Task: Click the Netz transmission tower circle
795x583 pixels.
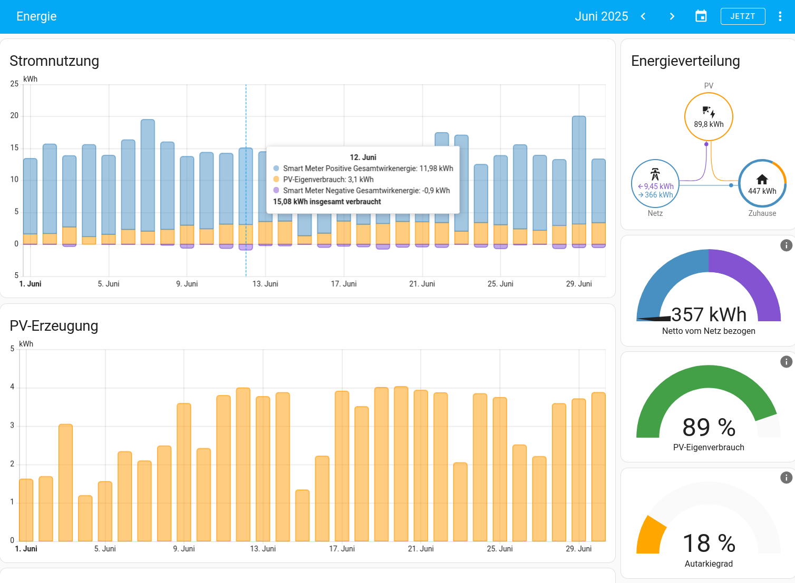Action: click(x=655, y=183)
